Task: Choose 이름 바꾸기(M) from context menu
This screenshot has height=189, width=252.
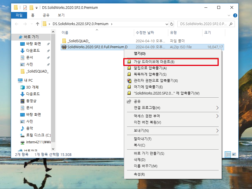Action: 173,166
